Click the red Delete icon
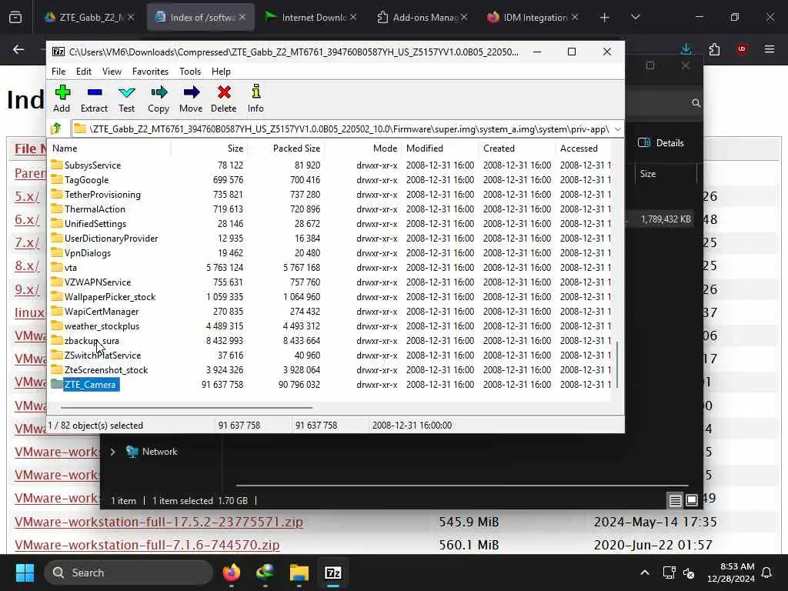This screenshot has height=591, width=788. coord(224,98)
